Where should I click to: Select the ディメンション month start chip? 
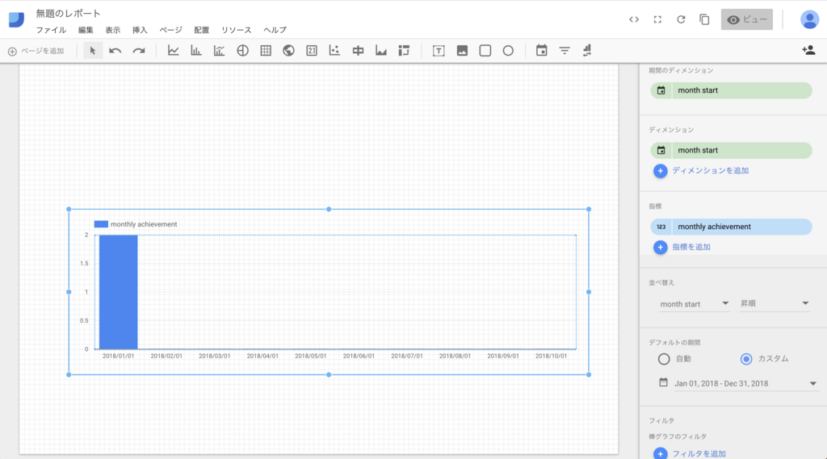(x=731, y=150)
